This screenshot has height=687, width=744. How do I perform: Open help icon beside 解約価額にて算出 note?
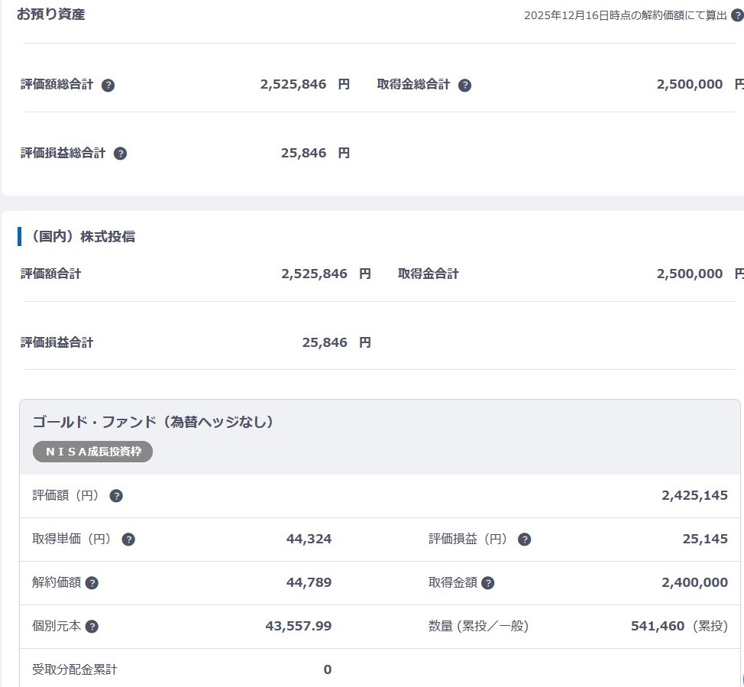[737, 15]
